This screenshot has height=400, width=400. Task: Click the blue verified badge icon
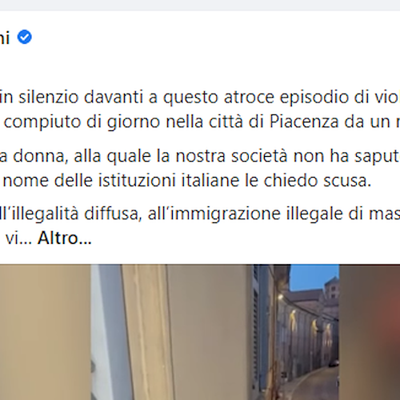[25, 37]
